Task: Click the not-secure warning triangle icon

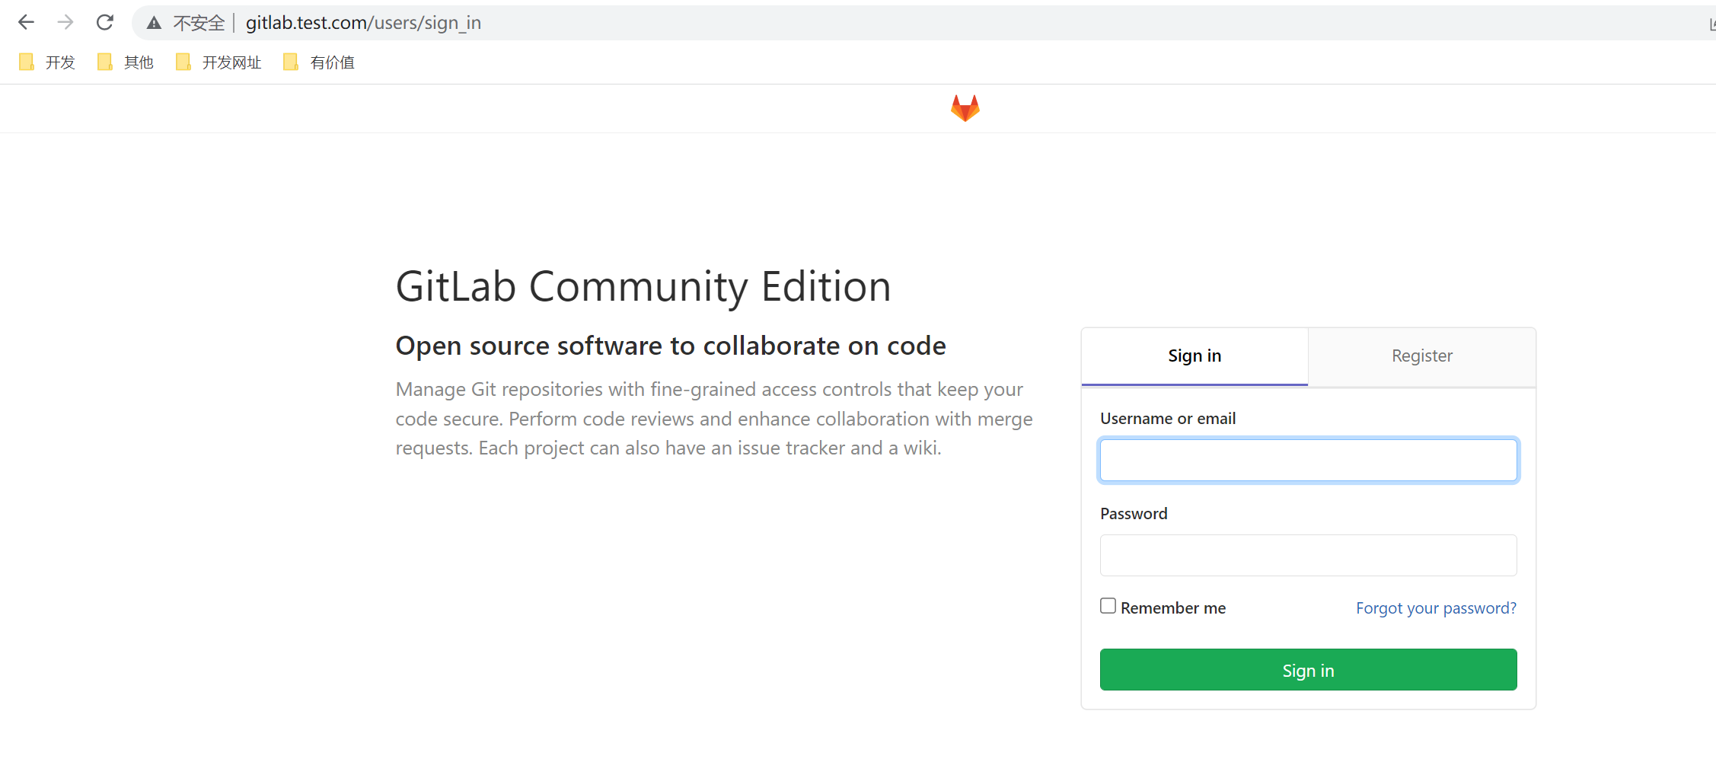Action: click(x=155, y=23)
